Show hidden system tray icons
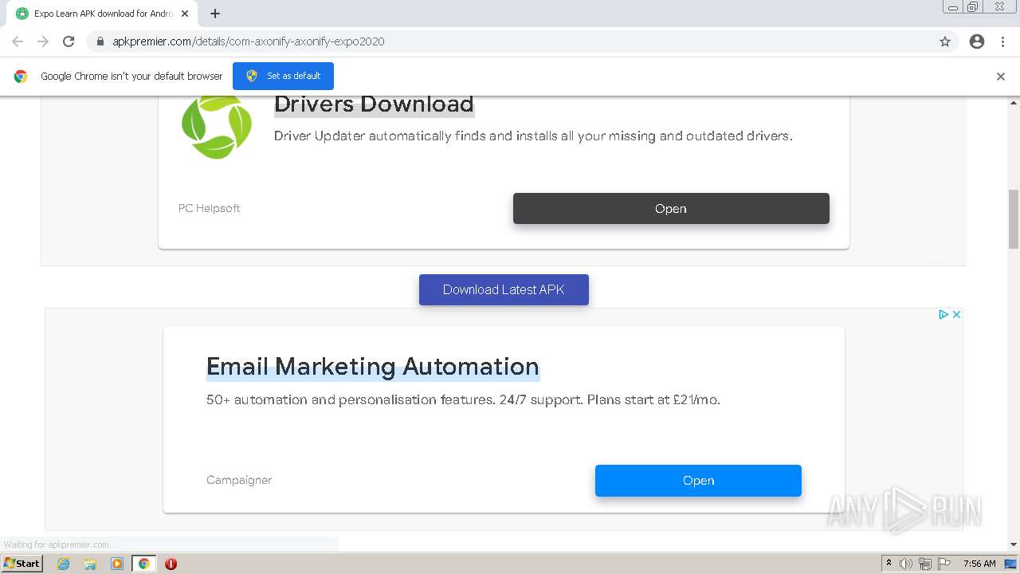1020x574 pixels. (x=889, y=564)
